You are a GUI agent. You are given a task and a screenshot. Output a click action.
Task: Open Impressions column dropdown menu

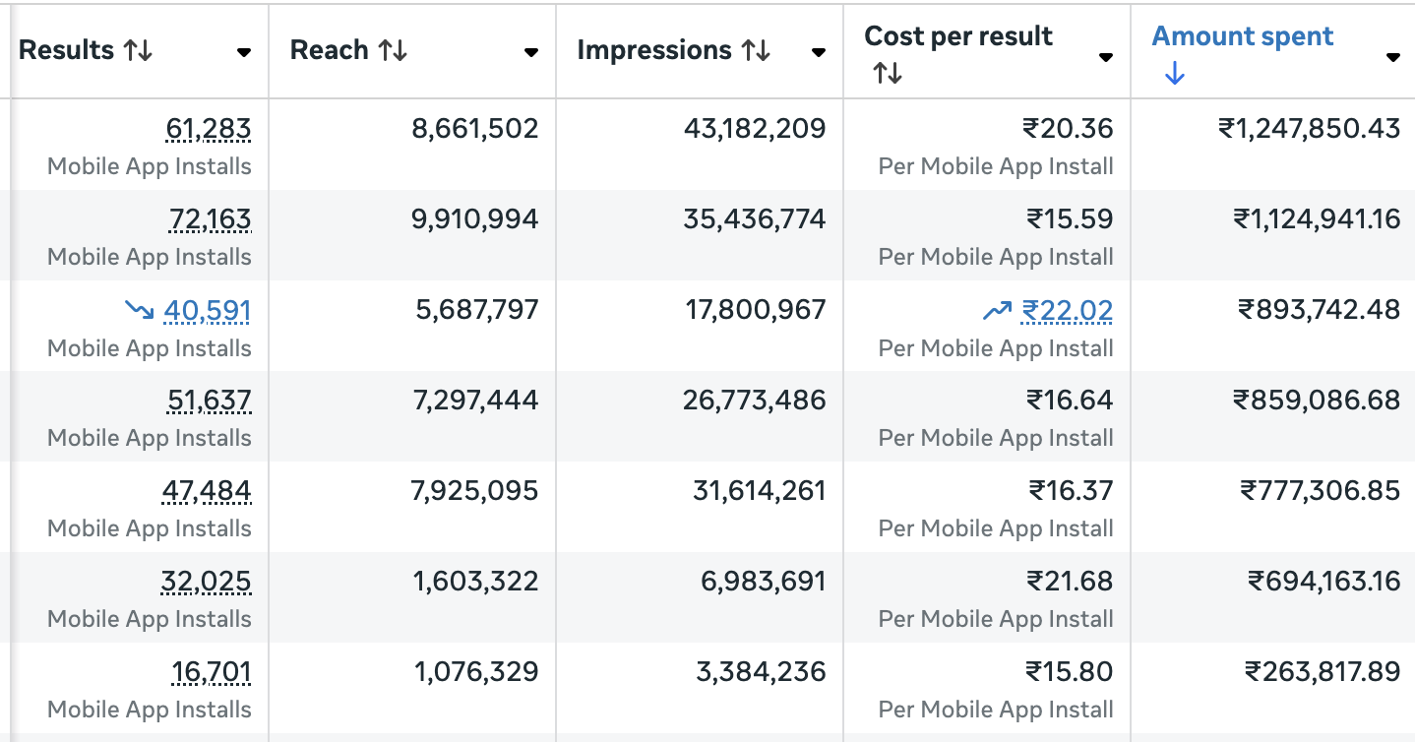click(x=819, y=53)
